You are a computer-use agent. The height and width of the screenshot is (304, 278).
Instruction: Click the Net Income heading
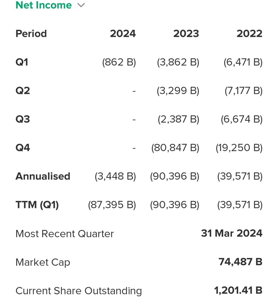[44, 6]
